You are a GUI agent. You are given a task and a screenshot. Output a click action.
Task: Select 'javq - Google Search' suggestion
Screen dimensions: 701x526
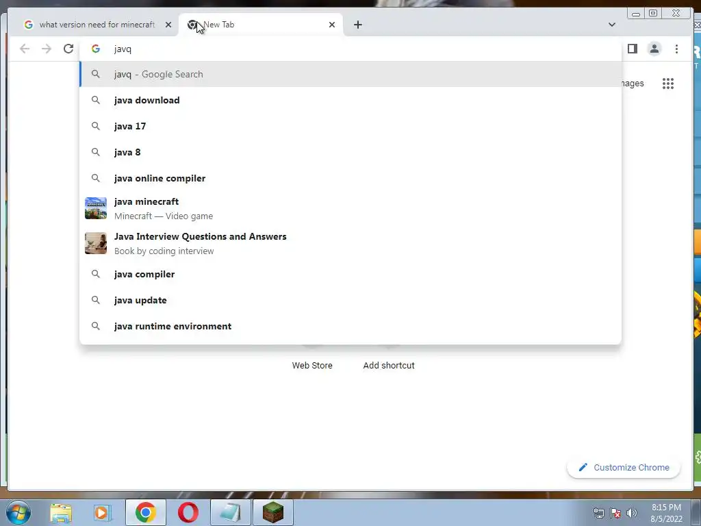pos(350,74)
